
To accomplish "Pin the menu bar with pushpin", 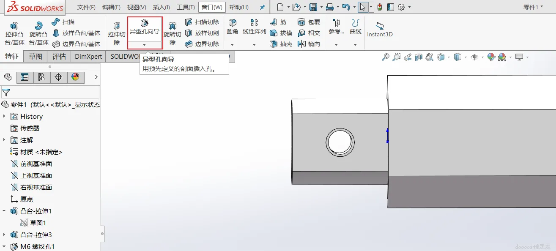I will tap(263, 8).
